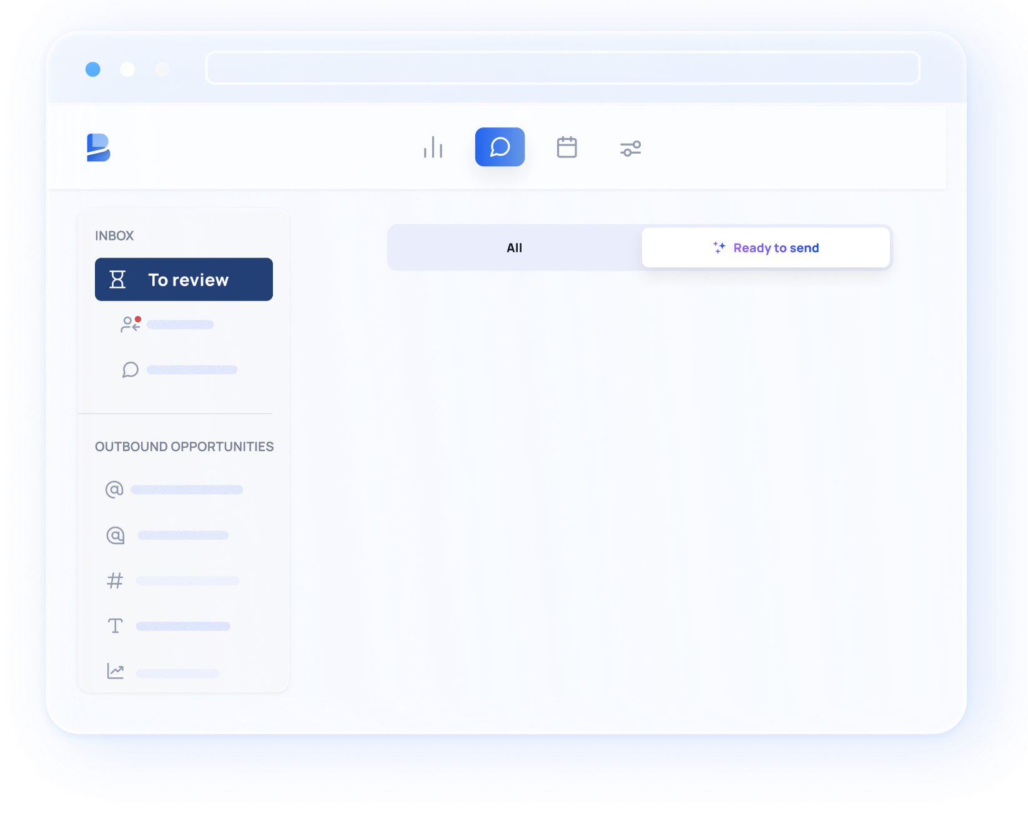Select the chat bubble icon in top navigation
The width and height of the screenshot is (1028, 819).
click(x=500, y=147)
